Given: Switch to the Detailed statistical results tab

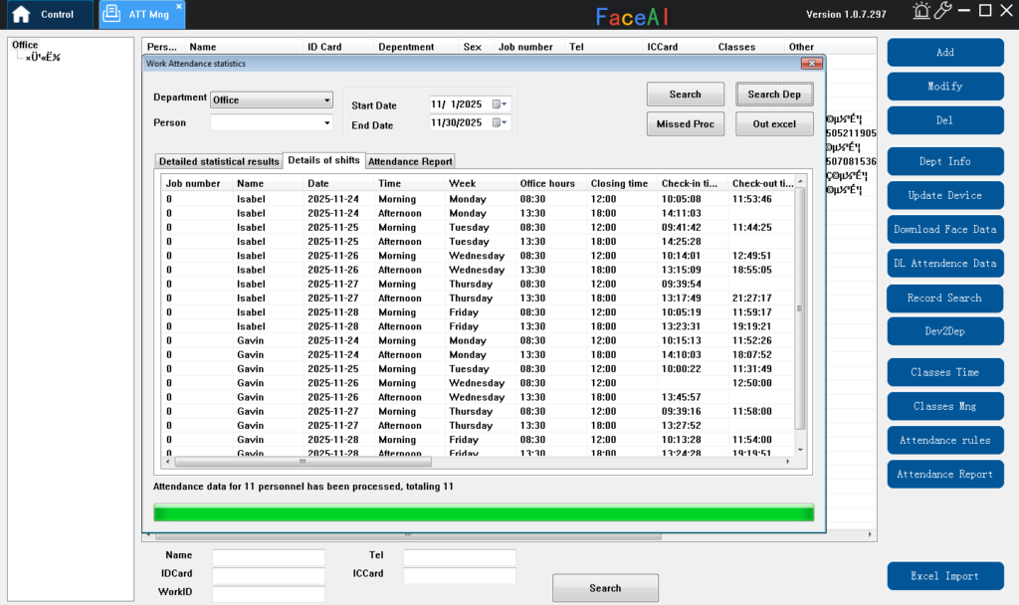Looking at the screenshot, I should coord(219,161).
